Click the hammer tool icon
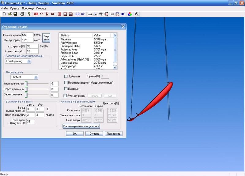The height and width of the screenshot is (176, 245). (x=137, y=14)
